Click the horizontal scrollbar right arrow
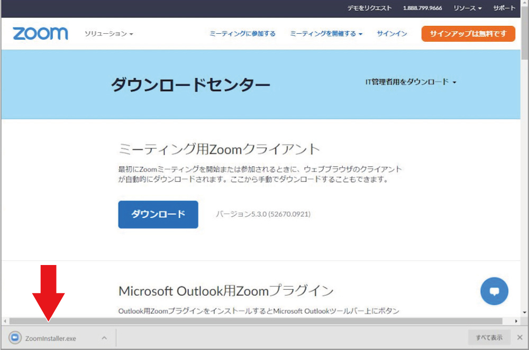 pos(516,321)
